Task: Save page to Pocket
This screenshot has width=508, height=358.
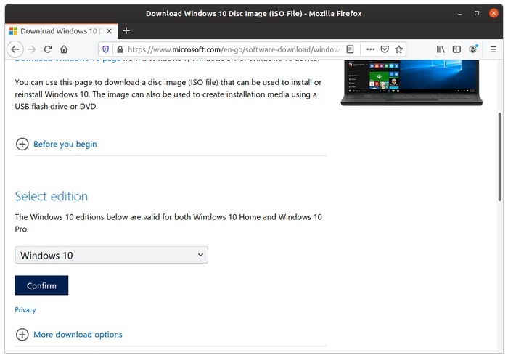Action: (385, 49)
